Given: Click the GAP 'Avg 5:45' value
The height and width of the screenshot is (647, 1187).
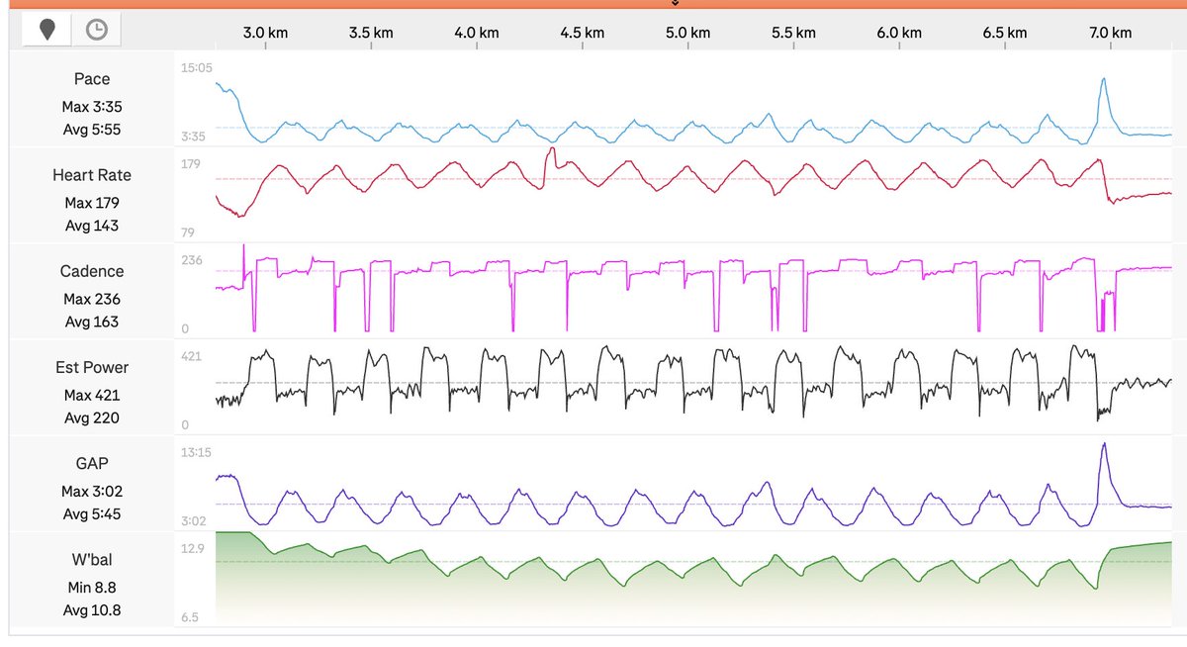Looking at the screenshot, I should tap(92, 513).
